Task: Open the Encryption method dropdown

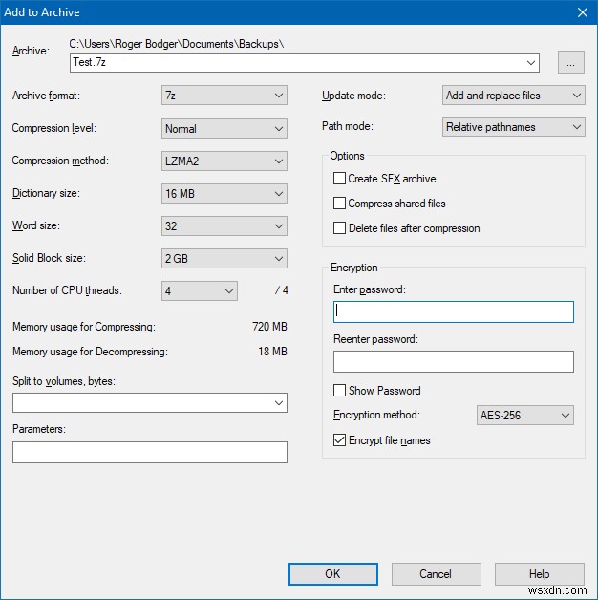Action: click(525, 416)
